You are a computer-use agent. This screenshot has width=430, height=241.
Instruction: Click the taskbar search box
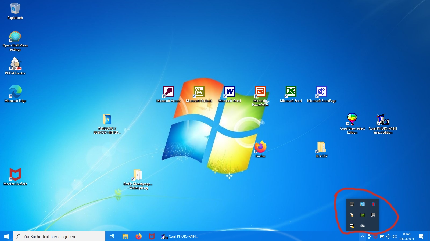tap(59, 236)
